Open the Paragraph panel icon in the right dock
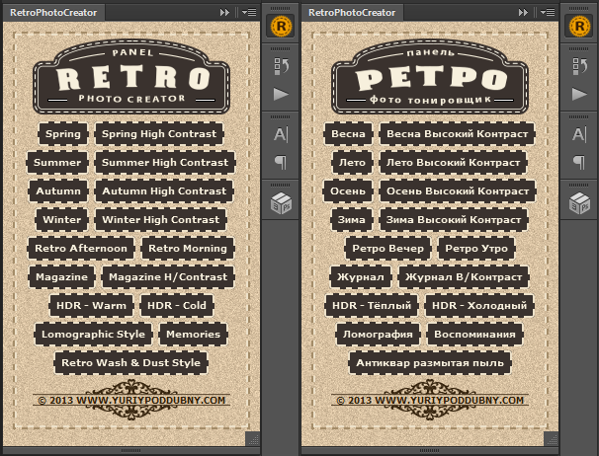Viewport: 599px width, 456px height. coord(577,162)
